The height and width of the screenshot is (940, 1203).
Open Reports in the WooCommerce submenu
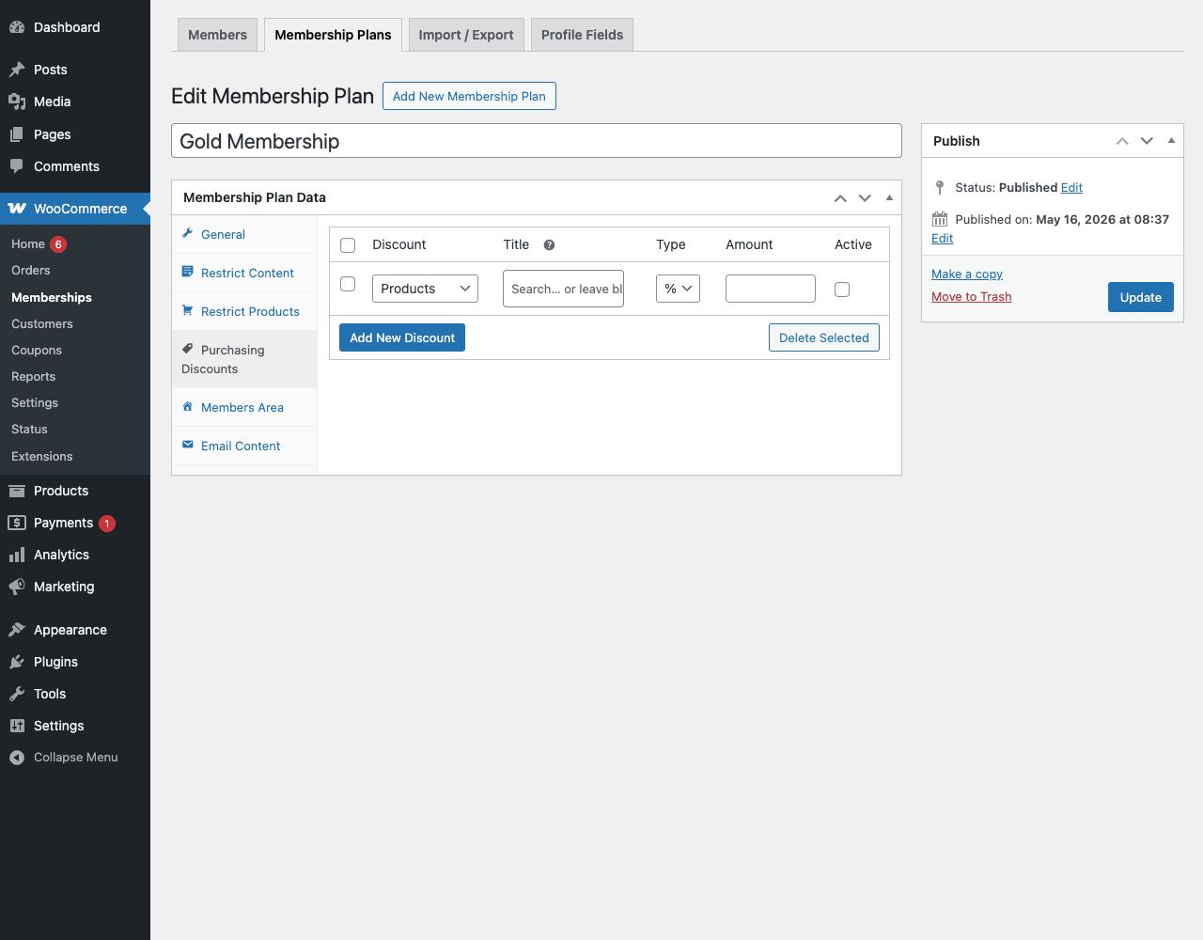34,376
